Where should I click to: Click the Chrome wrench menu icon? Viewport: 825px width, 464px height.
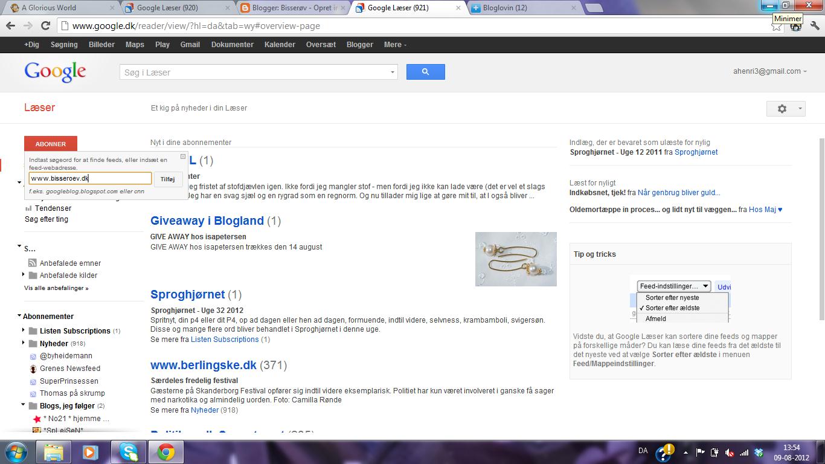point(815,26)
